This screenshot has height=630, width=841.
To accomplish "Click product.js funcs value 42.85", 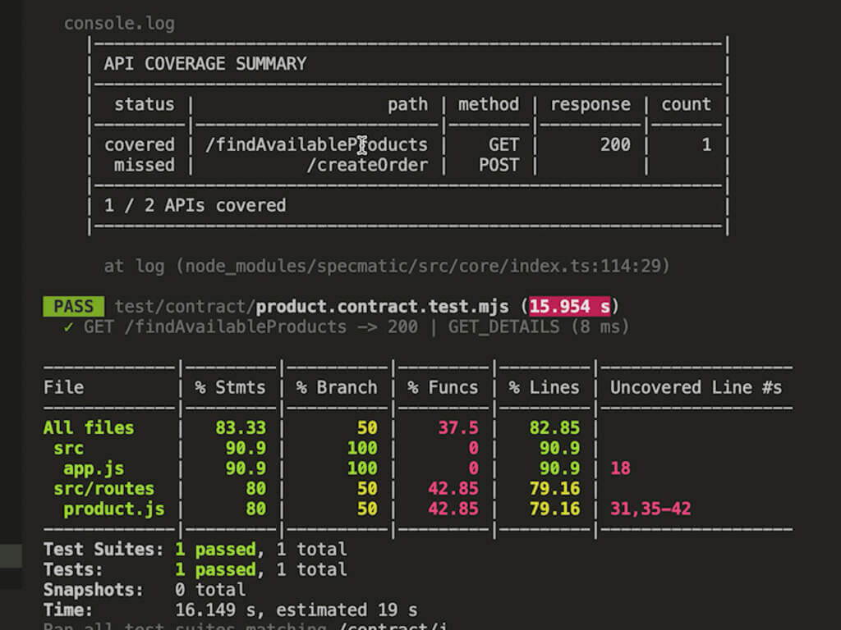I will tap(453, 509).
